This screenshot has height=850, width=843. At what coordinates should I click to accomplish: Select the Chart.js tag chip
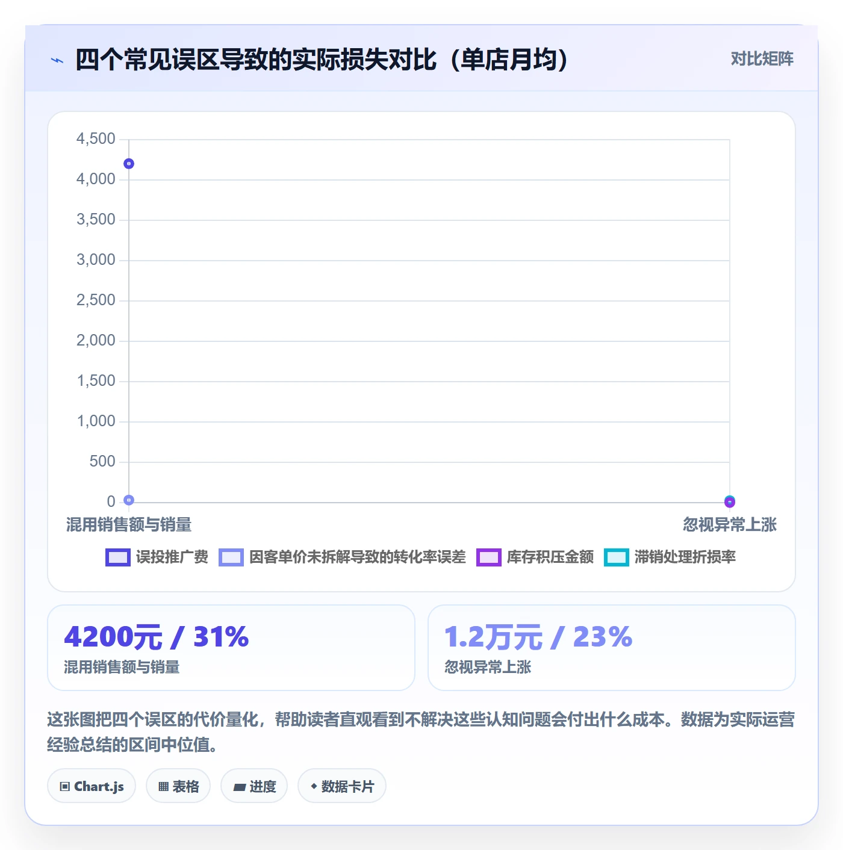click(x=92, y=786)
